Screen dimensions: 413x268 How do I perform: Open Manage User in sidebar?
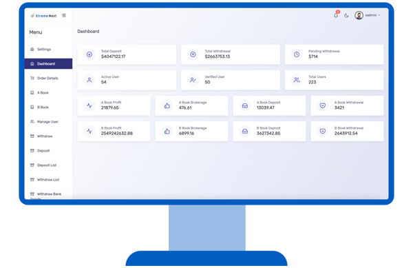click(48, 122)
